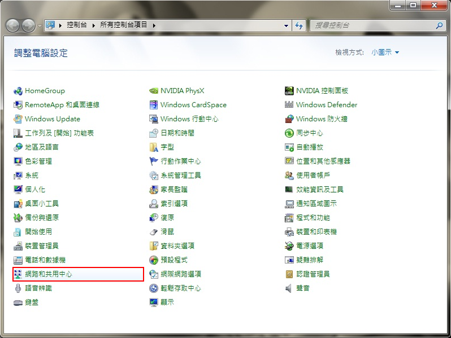
Task: Click the 家長監護 icon
Action: click(x=154, y=190)
